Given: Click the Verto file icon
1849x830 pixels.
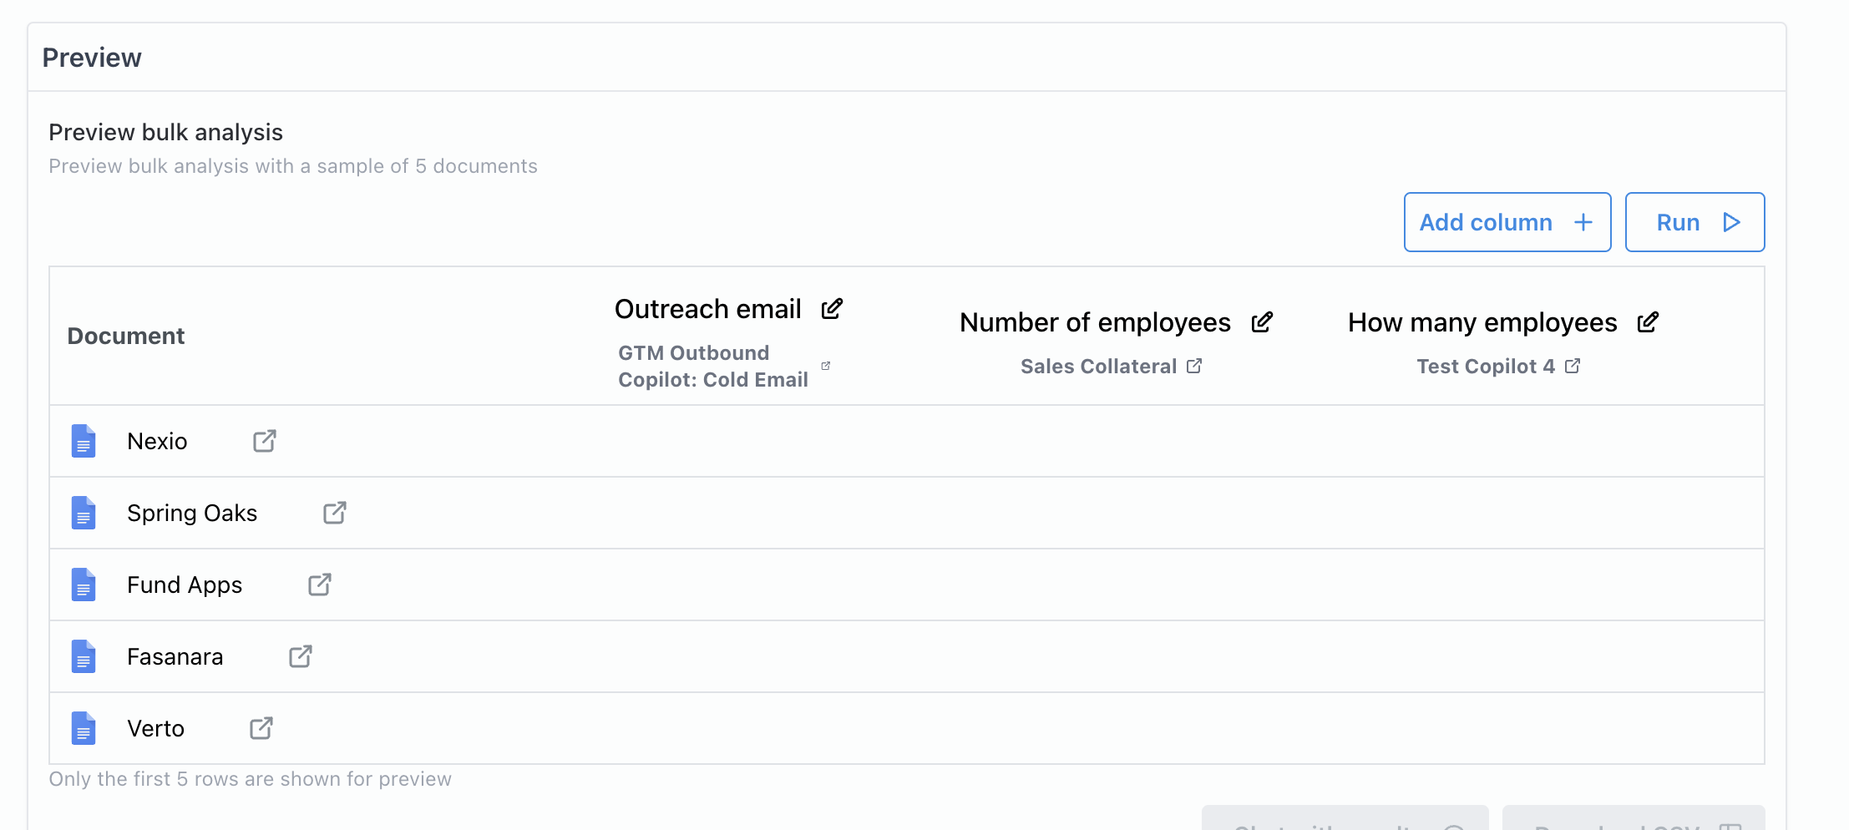Looking at the screenshot, I should (x=84, y=728).
